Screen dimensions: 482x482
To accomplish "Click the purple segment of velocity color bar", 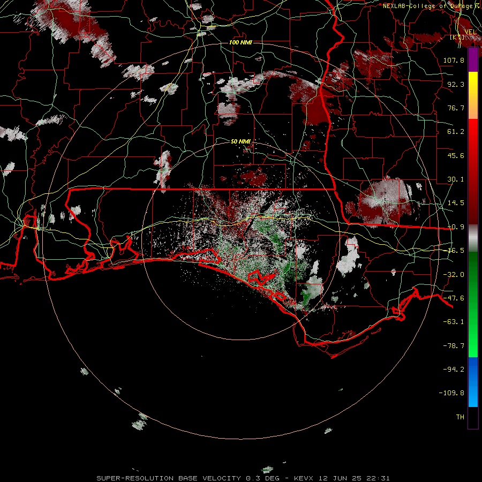I will [473, 60].
